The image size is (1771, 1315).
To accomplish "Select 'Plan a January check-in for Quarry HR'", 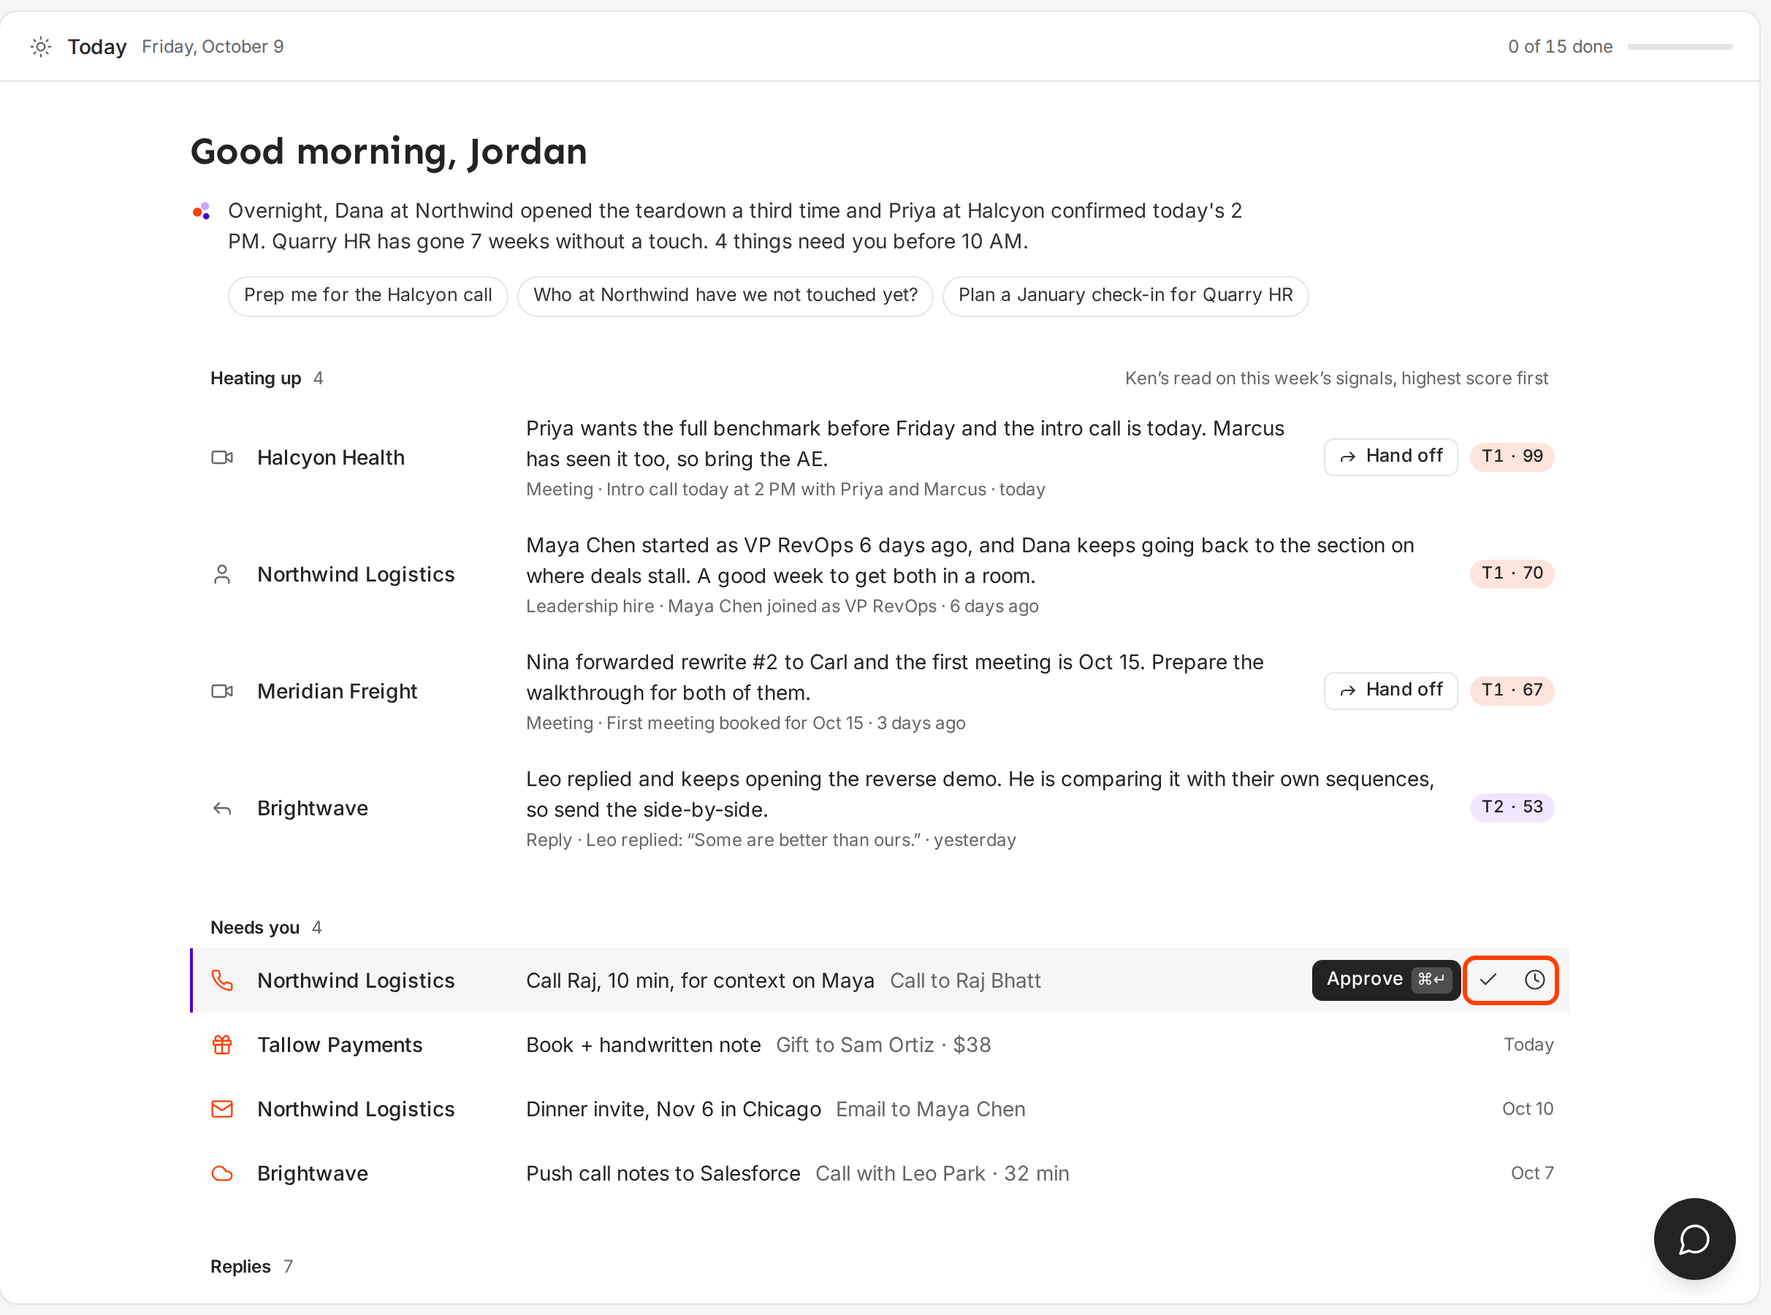I will pyautogui.click(x=1124, y=295).
